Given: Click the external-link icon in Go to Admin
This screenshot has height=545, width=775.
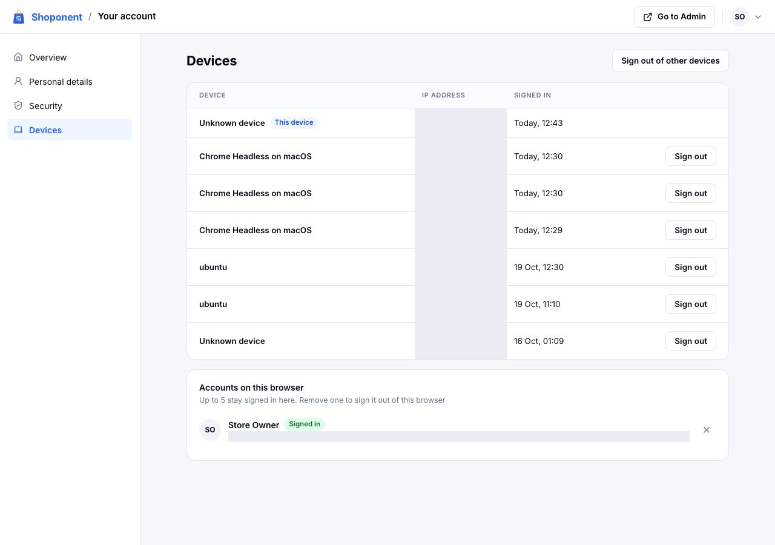Looking at the screenshot, I should click(x=648, y=17).
